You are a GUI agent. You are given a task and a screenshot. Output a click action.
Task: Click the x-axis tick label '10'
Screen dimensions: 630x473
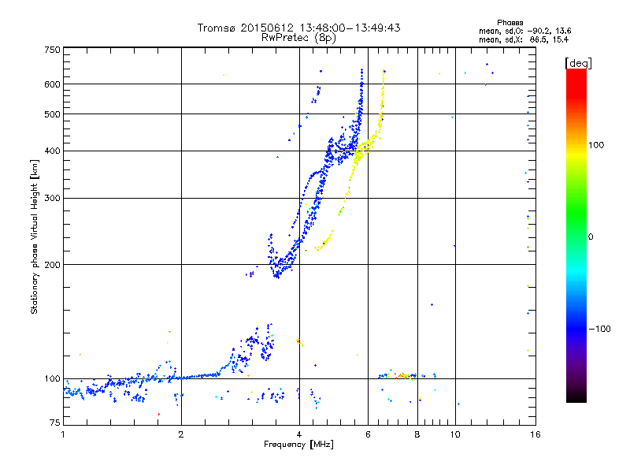(455, 434)
